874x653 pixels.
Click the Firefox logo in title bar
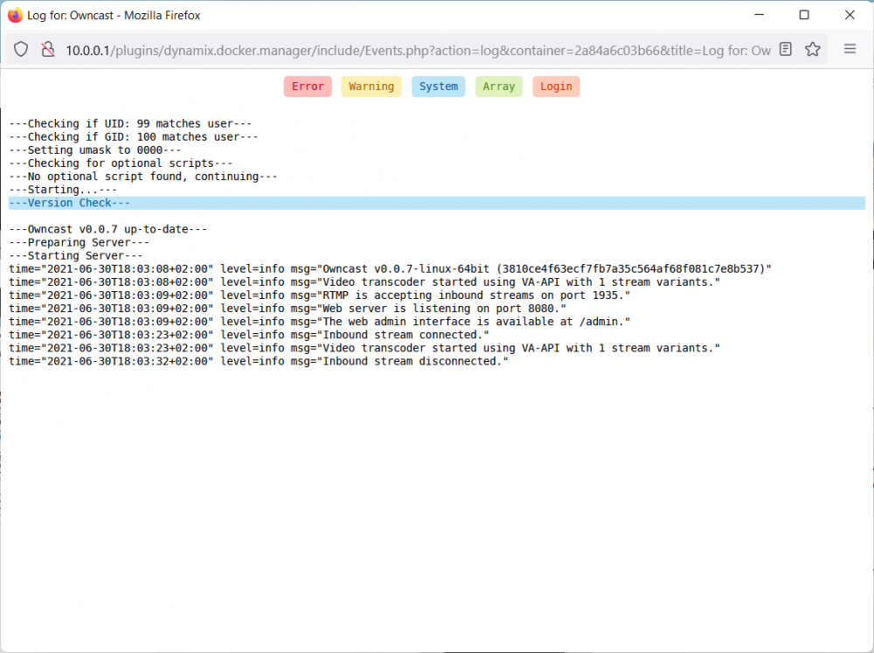pyautogui.click(x=15, y=15)
